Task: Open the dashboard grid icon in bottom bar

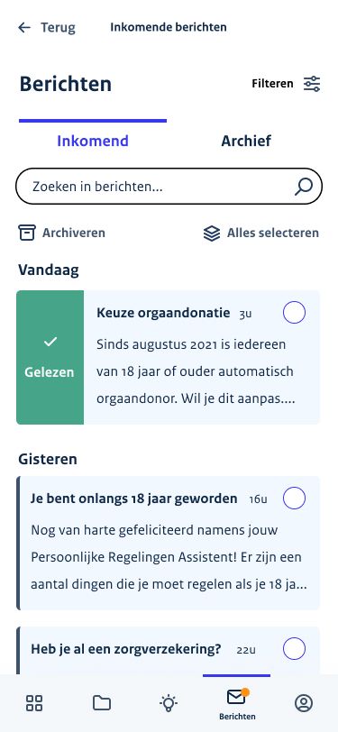Action: [34, 702]
